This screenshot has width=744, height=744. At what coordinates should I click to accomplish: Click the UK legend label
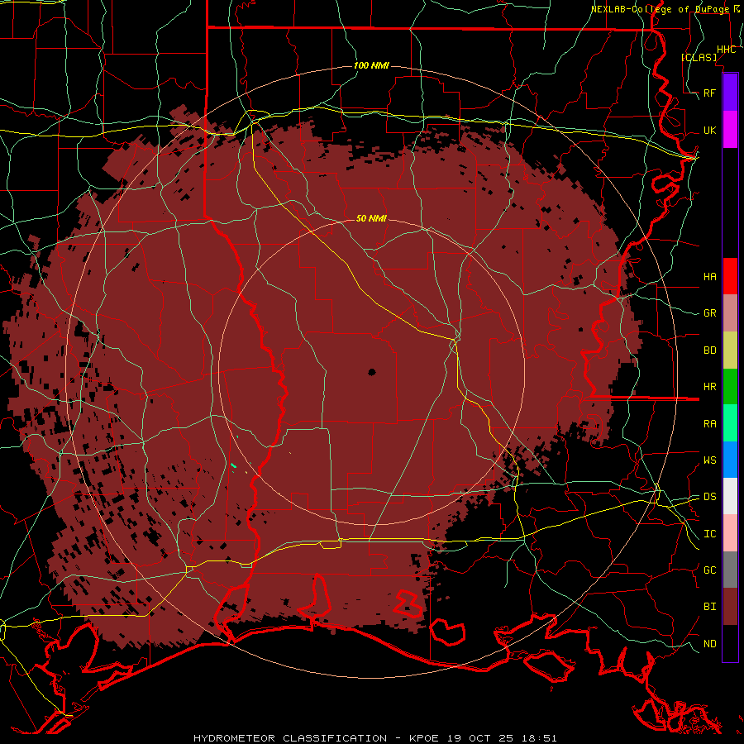click(x=709, y=130)
